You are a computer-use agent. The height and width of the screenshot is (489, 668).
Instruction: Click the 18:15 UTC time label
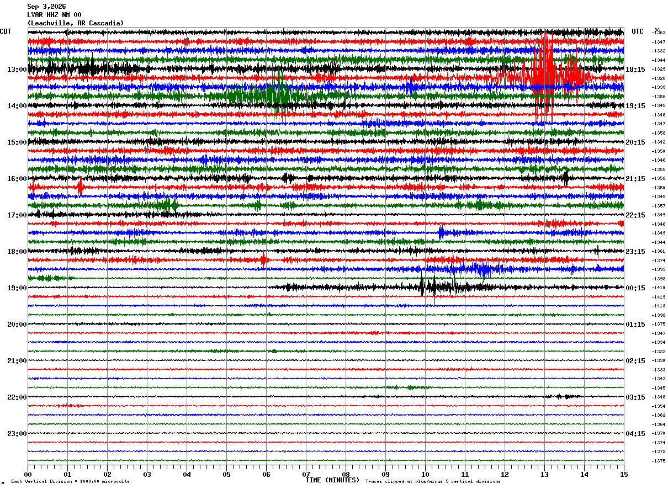pyautogui.click(x=635, y=70)
